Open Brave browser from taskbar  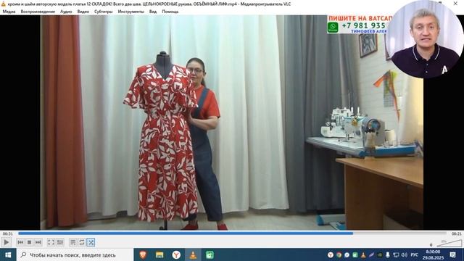[x=143, y=254]
